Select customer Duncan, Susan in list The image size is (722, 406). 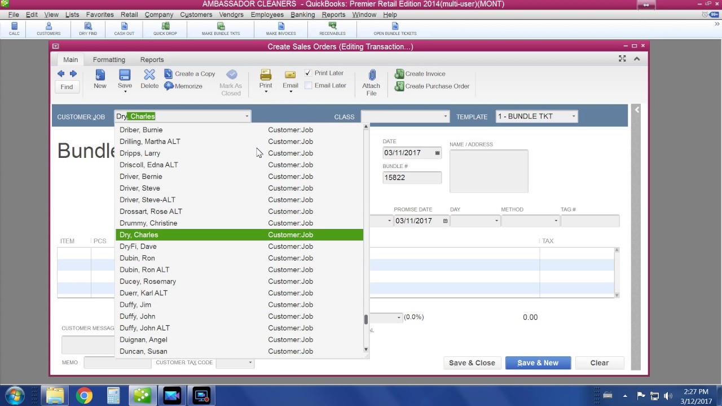[239, 351]
